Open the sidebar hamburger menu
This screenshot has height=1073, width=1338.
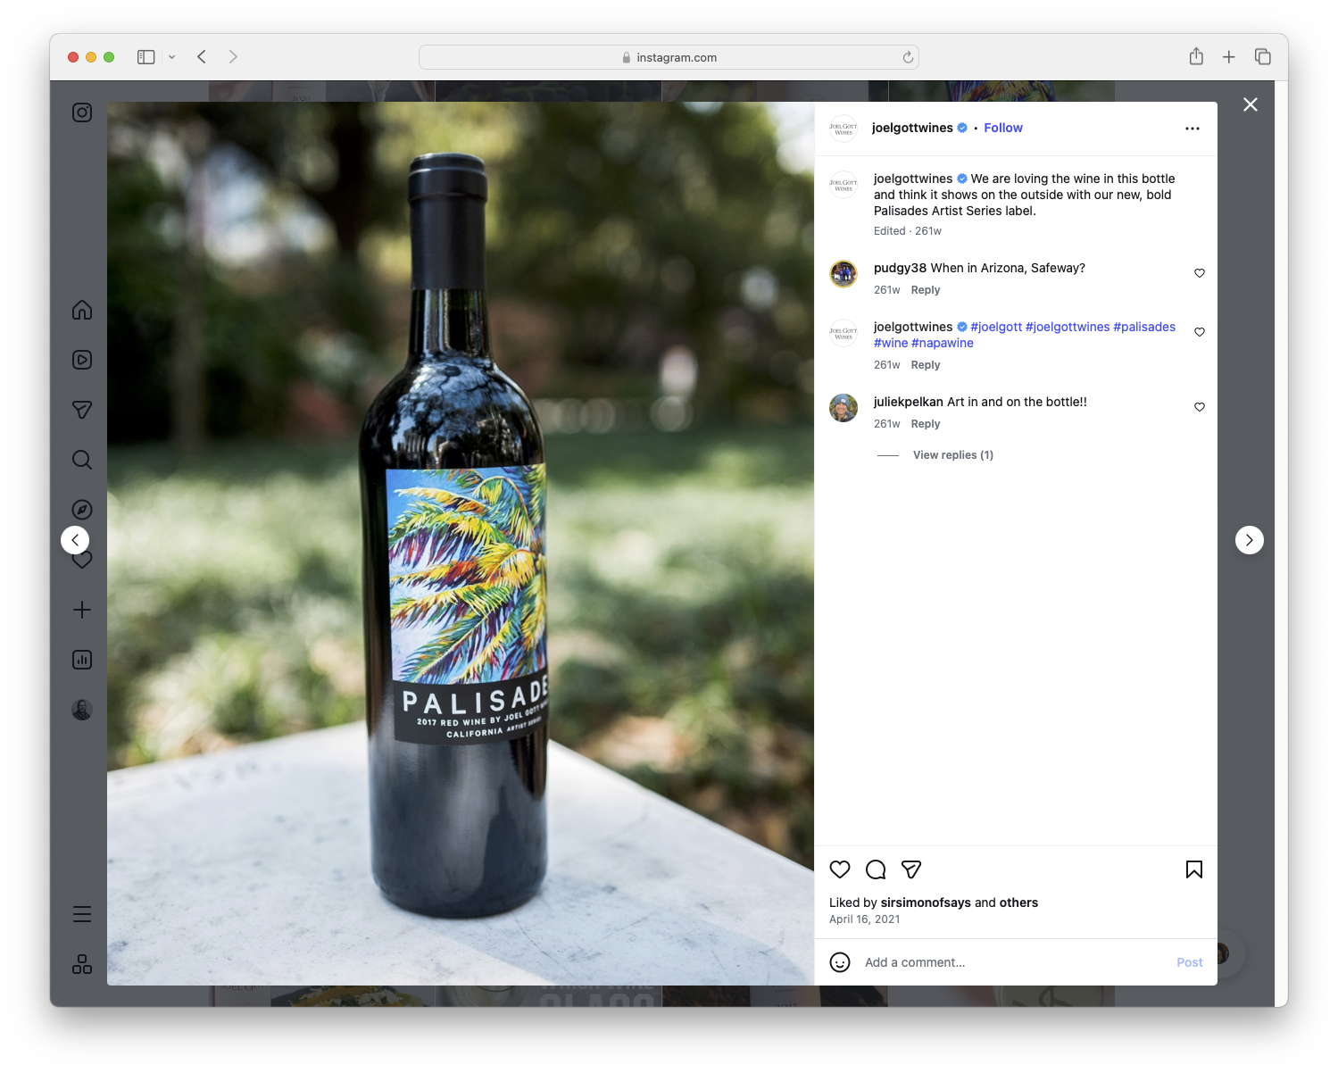tap(81, 913)
